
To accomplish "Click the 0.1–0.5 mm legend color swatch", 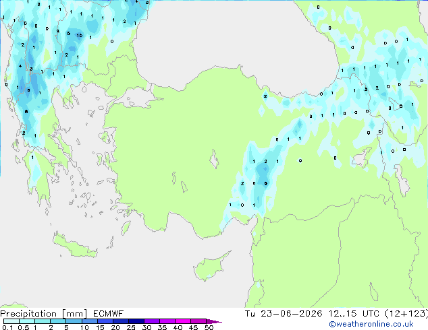I will pyautogui.click(x=11, y=321).
